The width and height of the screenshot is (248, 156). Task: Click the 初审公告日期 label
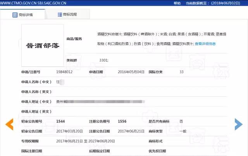[32, 131]
